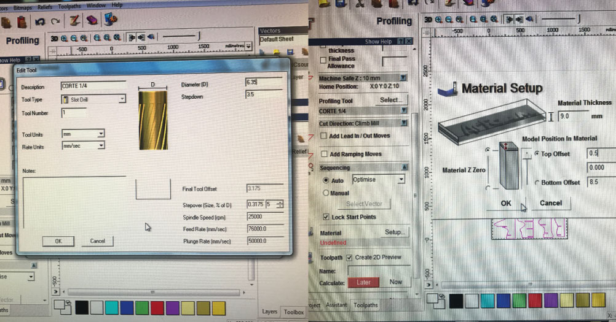Switch to 3D view in the right window
Viewport: 616px width, 322px height.
[x=428, y=19]
